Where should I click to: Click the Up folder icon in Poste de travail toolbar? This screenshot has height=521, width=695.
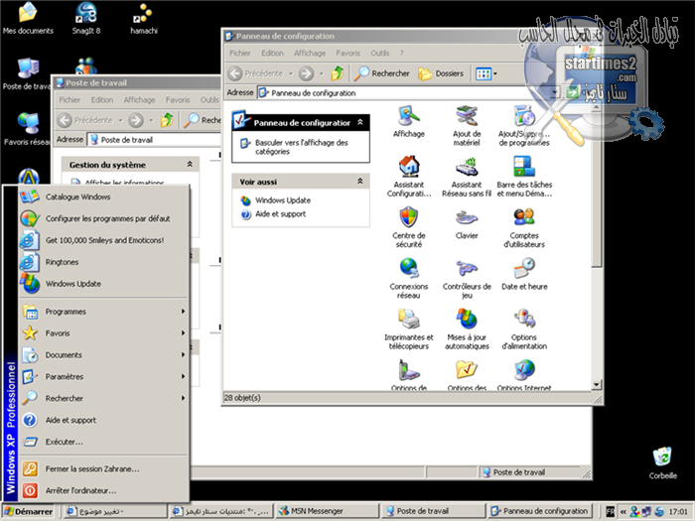click(x=167, y=120)
